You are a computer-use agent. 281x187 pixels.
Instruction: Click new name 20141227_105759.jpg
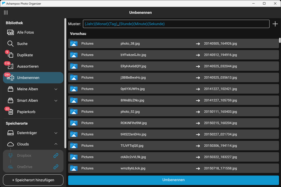click(220, 100)
